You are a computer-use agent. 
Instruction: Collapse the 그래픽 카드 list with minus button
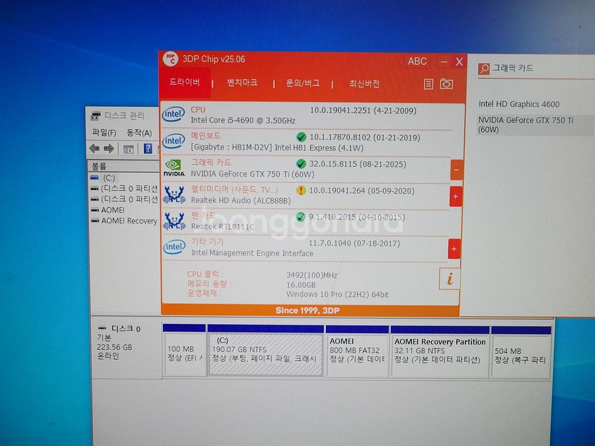pyautogui.click(x=456, y=170)
